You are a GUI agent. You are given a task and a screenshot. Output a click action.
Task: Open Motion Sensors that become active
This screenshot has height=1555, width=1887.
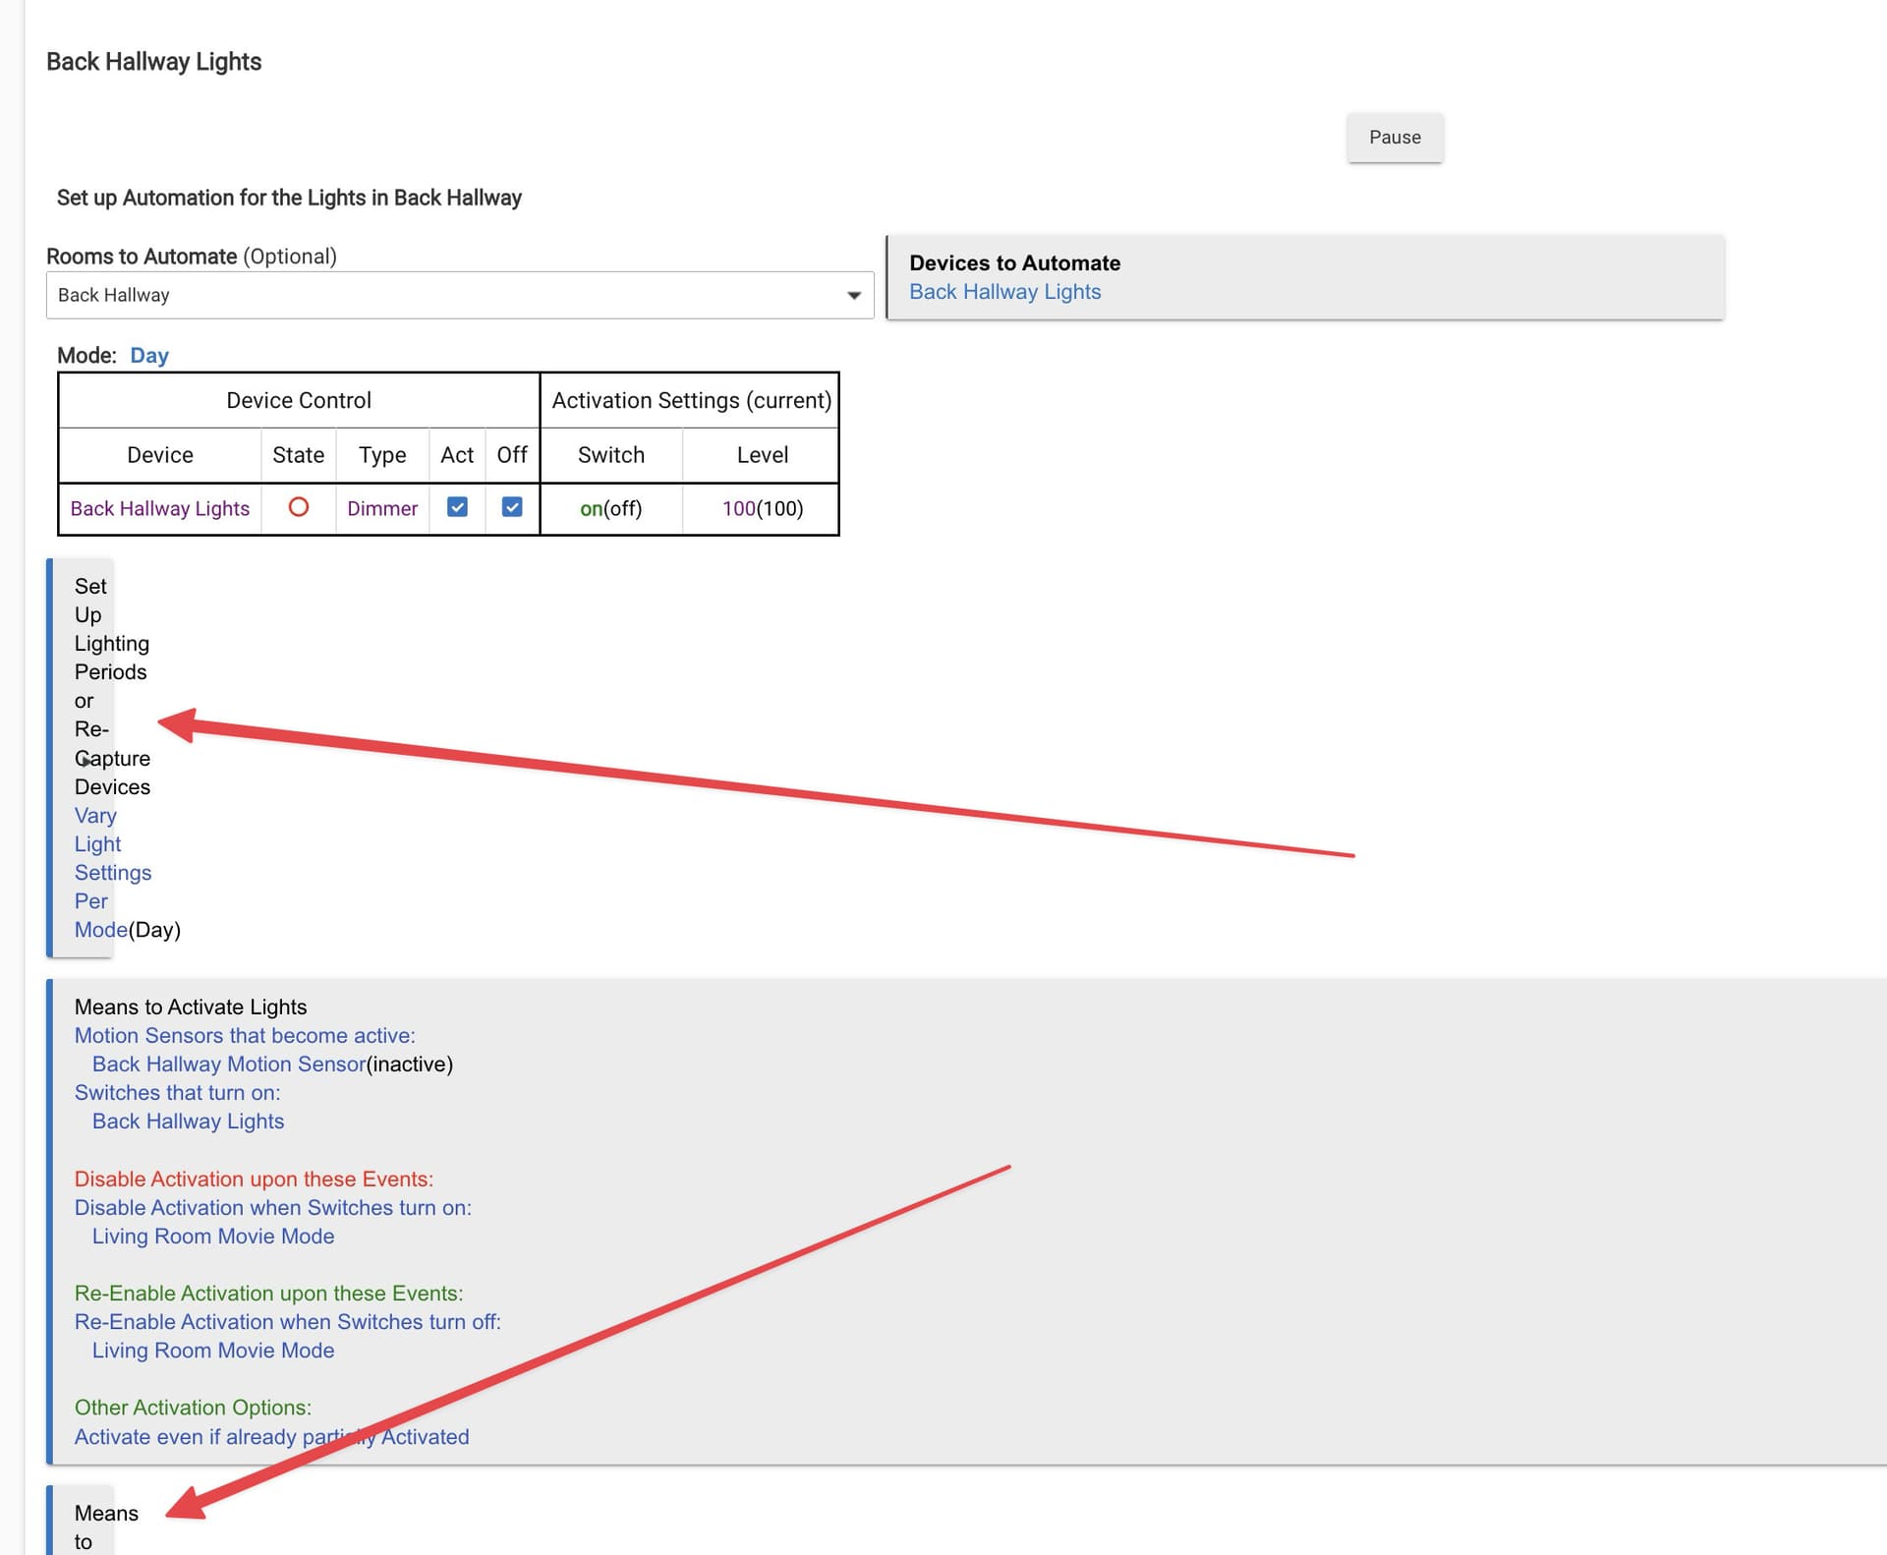[245, 1035]
